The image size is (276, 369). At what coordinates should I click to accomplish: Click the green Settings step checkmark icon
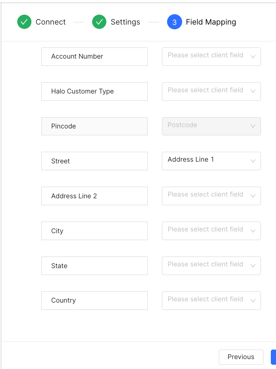pos(99,22)
